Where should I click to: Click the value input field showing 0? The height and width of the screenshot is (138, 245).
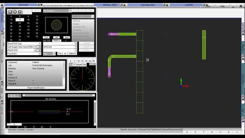[14, 125]
